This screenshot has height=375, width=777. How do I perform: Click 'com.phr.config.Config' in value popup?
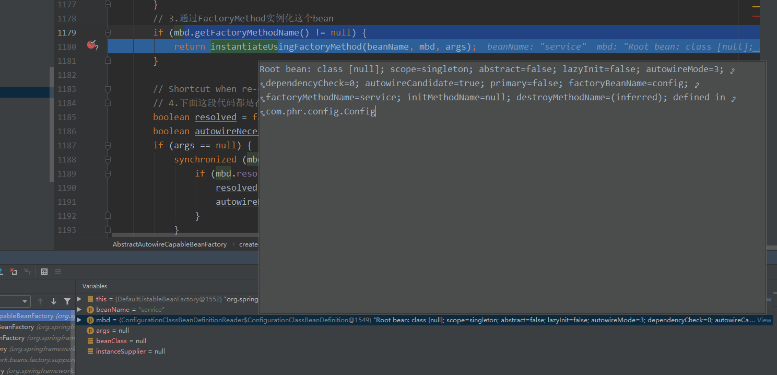[x=321, y=111]
